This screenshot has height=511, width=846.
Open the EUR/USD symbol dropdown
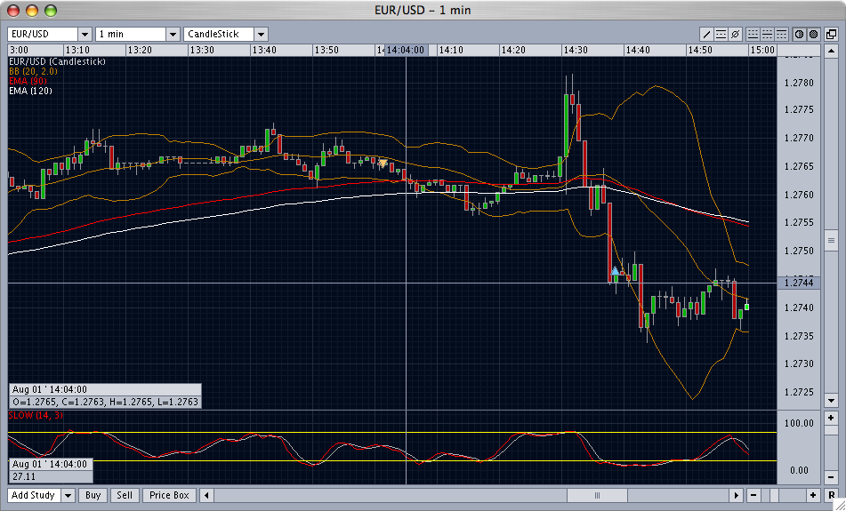pyautogui.click(x=85, y=35)
